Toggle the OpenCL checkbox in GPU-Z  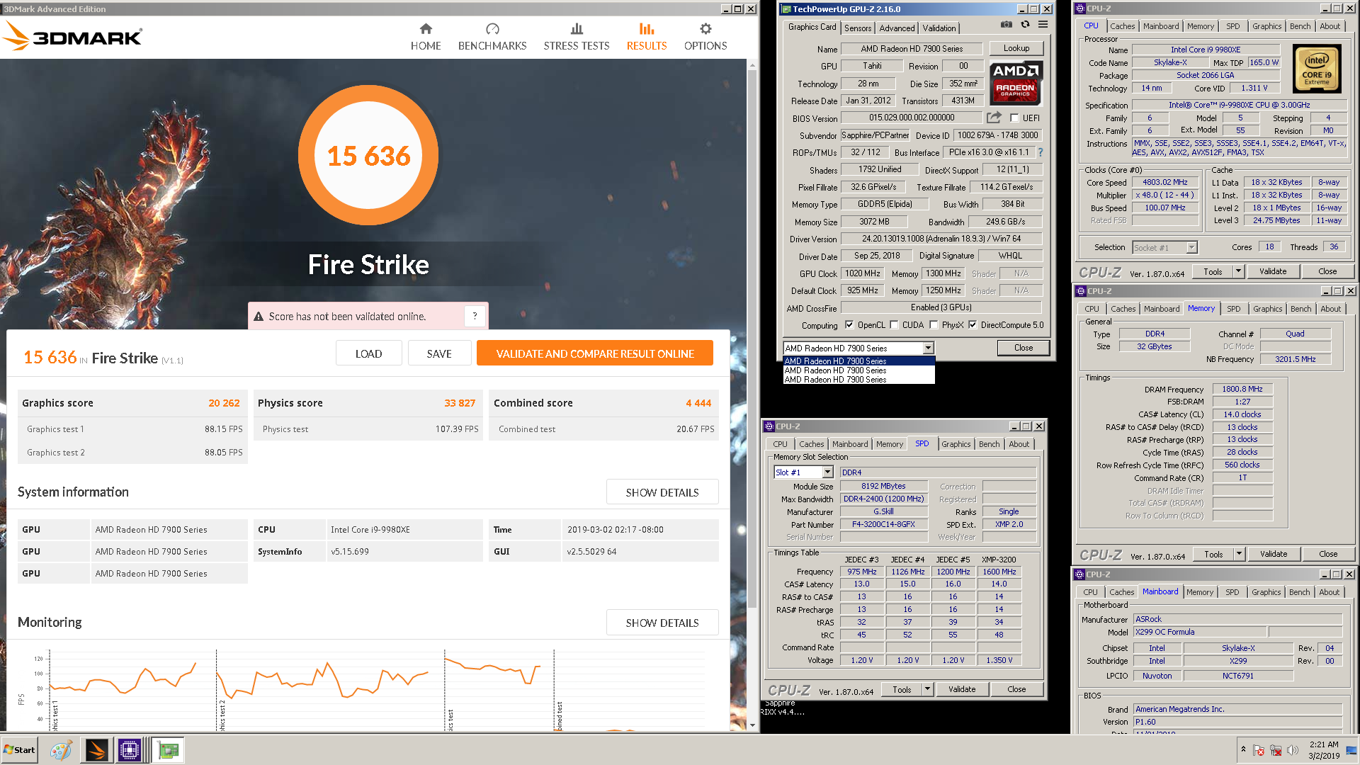[849, 325]
